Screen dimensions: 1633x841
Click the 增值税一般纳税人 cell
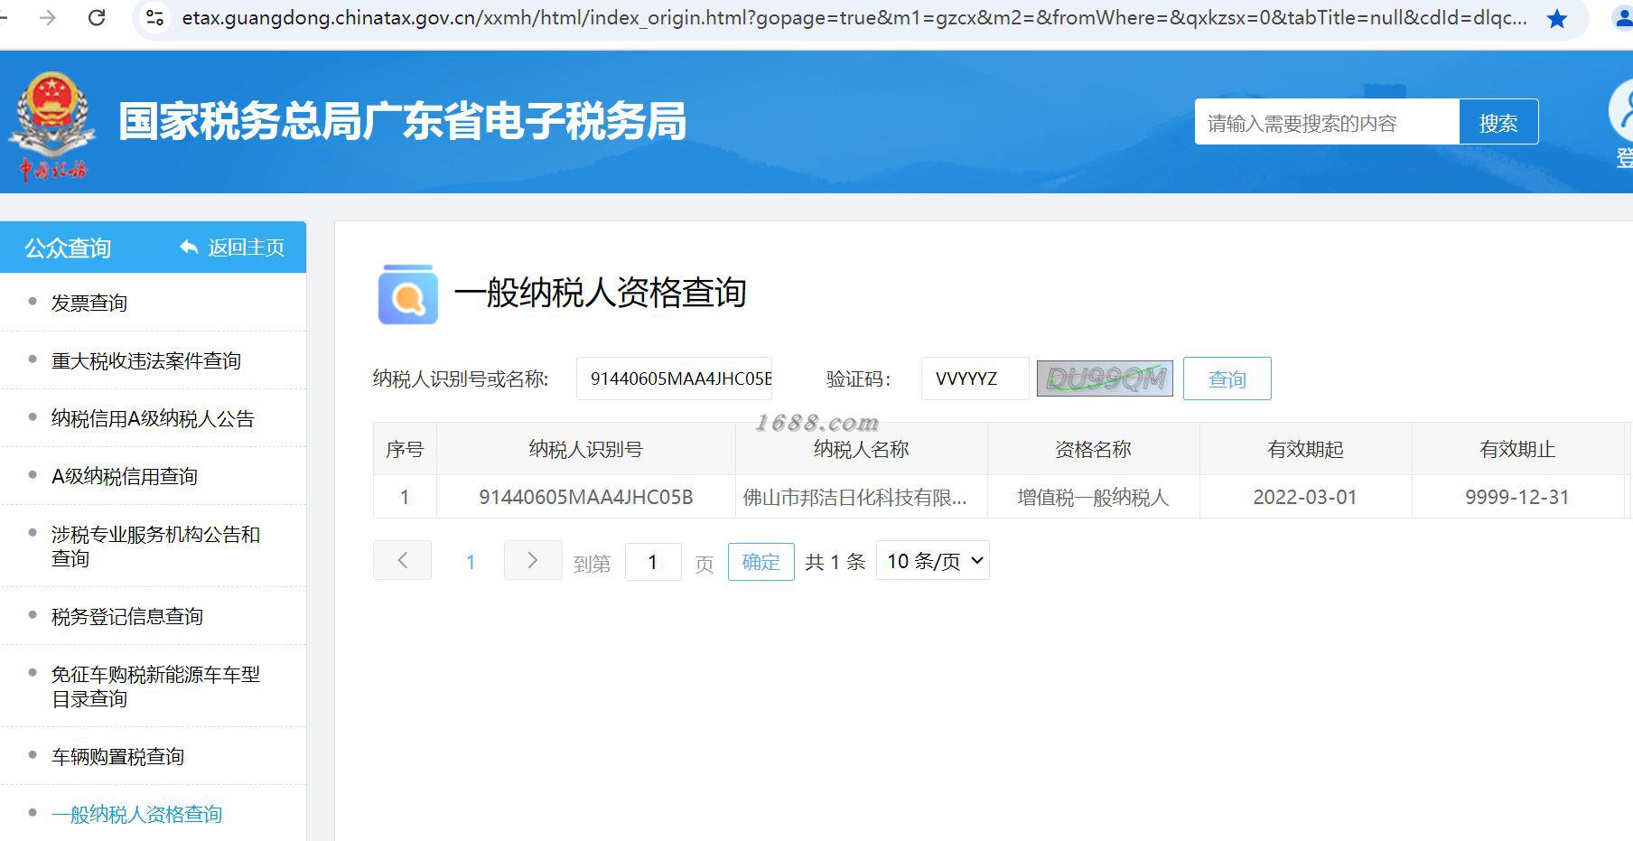tap(1093, 497)
